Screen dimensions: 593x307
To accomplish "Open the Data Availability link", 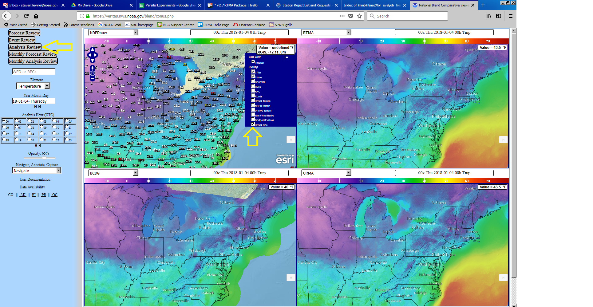I will click(32, 187).
